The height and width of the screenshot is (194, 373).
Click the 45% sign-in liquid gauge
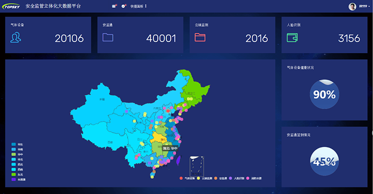tap(325, 161)
